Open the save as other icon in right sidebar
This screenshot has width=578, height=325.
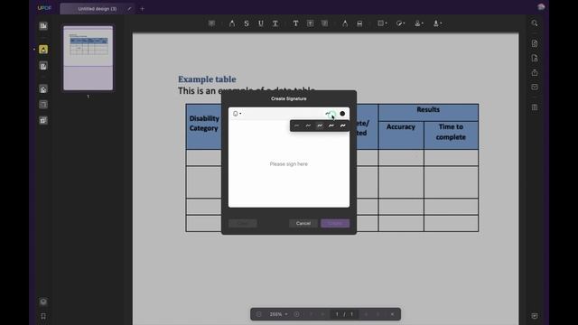(x=535, y=107)
